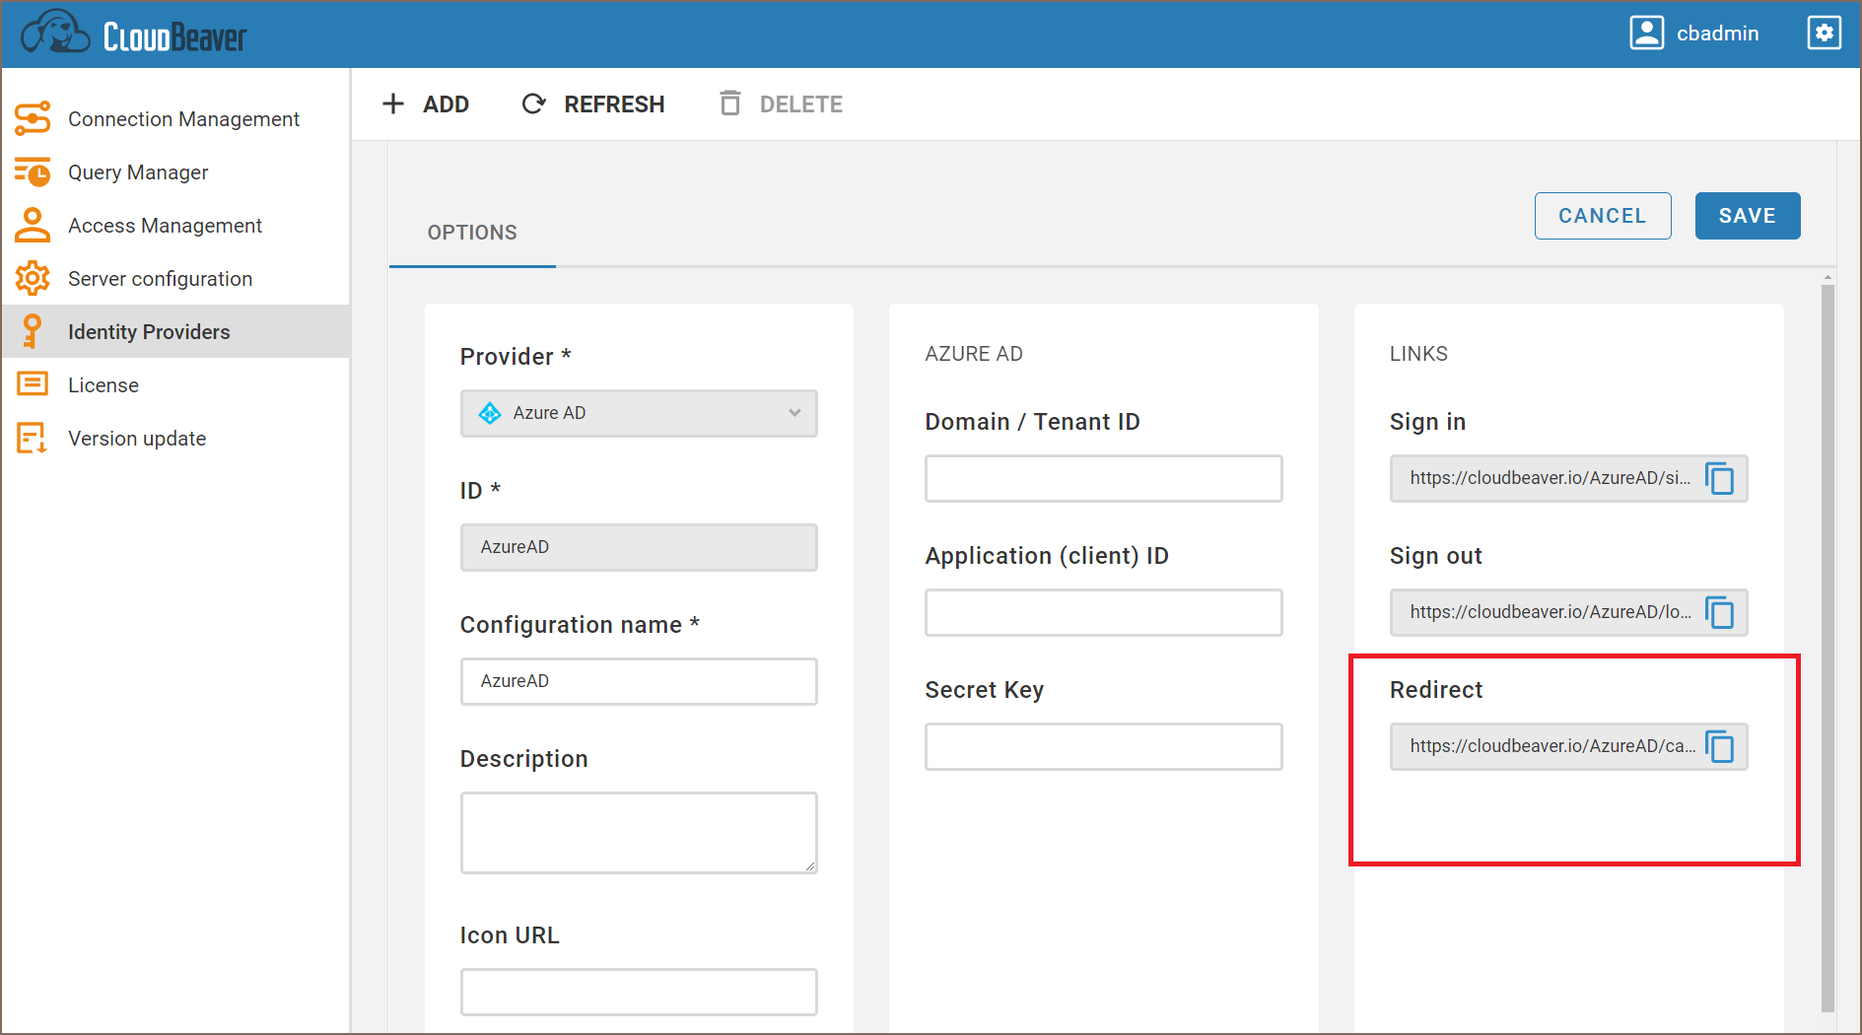This screenshot has width=1862, height=1035.
Task: Click the Domain / Tenant ID field
Action: click(x=1103, y=479)
